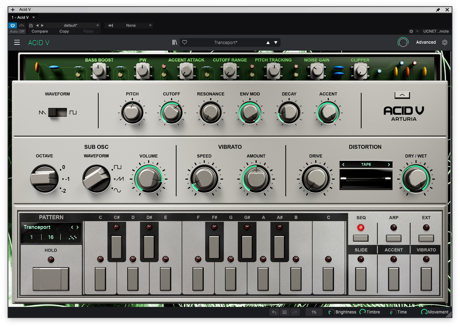The width and height of the screenshot is (460, 327).
Task: Enable ARP mode button
Action: pyautogui.click(x=393, y=238)
